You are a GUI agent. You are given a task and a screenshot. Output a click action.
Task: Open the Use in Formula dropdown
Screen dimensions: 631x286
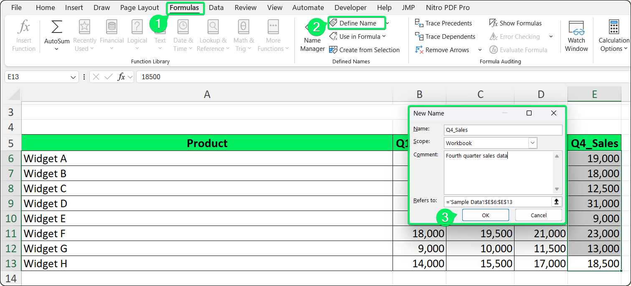tap(383, 36)
